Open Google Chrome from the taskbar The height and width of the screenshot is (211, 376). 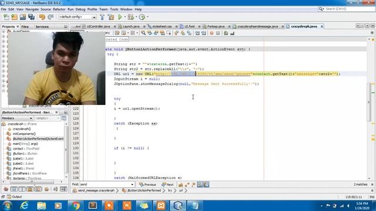(75, 205)
